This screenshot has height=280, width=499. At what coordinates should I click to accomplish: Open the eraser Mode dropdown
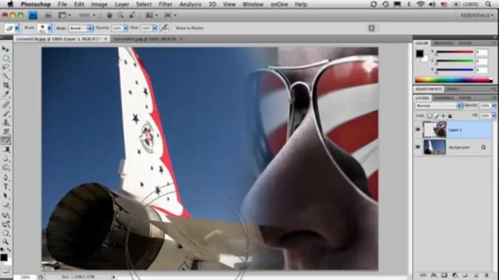(x=81, y=28)
